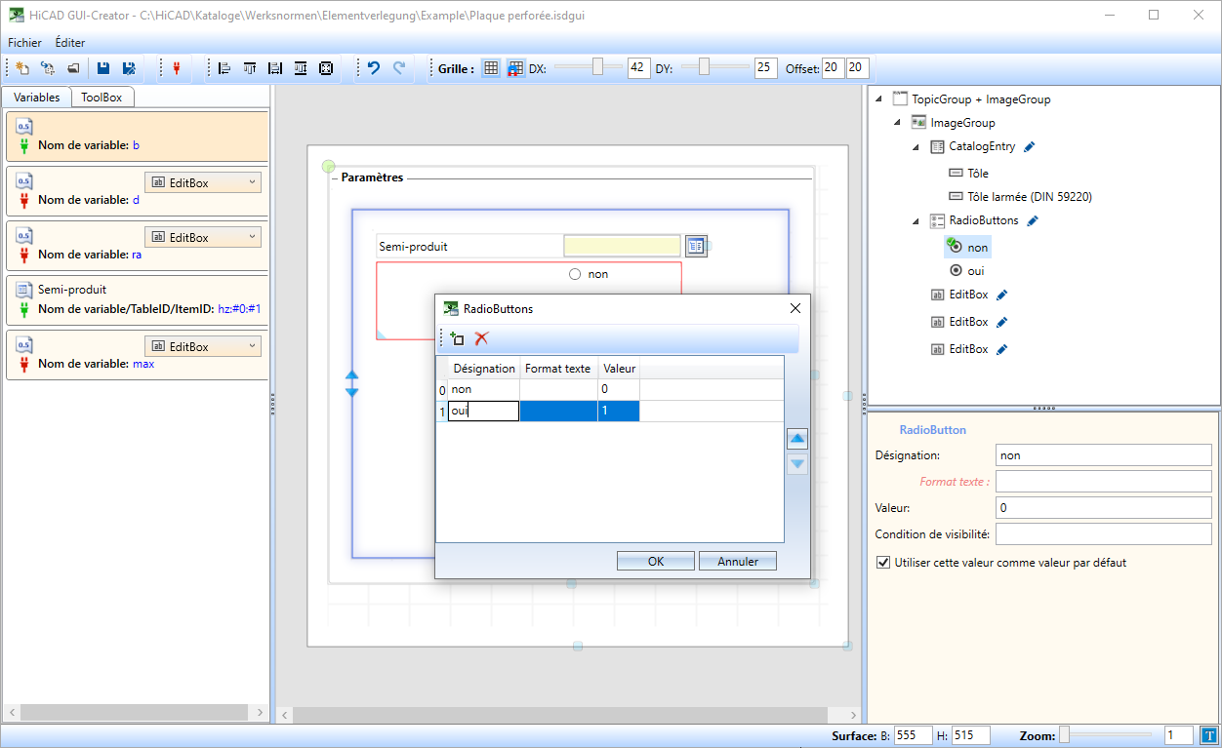Click the Save icon in the toolbar
Screen dimensions: 1222x748
tap(103, 68)
